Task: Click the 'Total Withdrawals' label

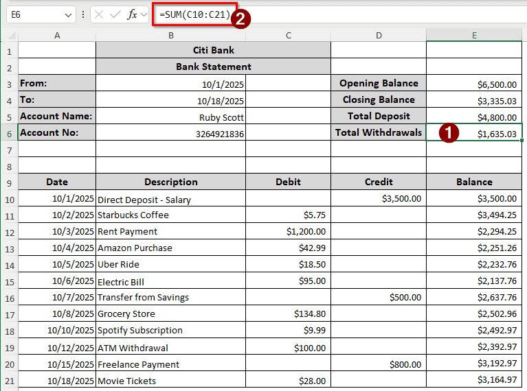Action: (x=379, y=132)
